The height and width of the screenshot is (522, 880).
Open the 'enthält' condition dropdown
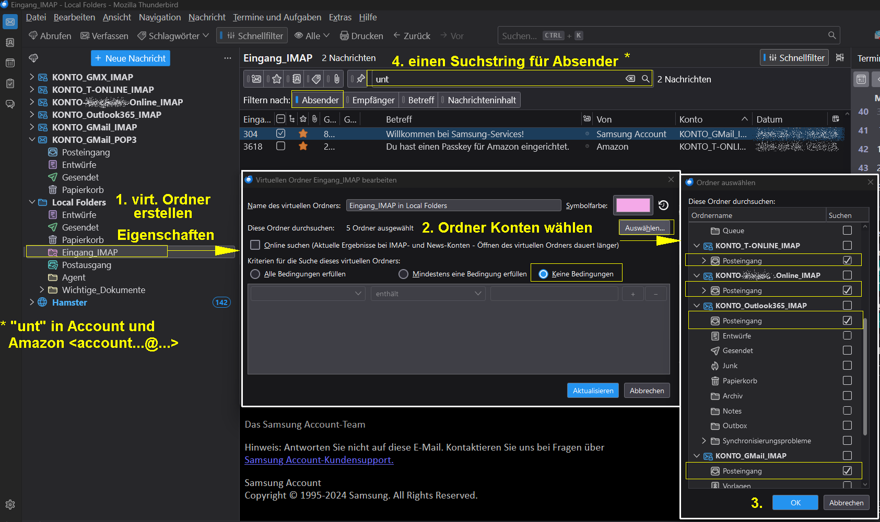click(x=428, y=294)
